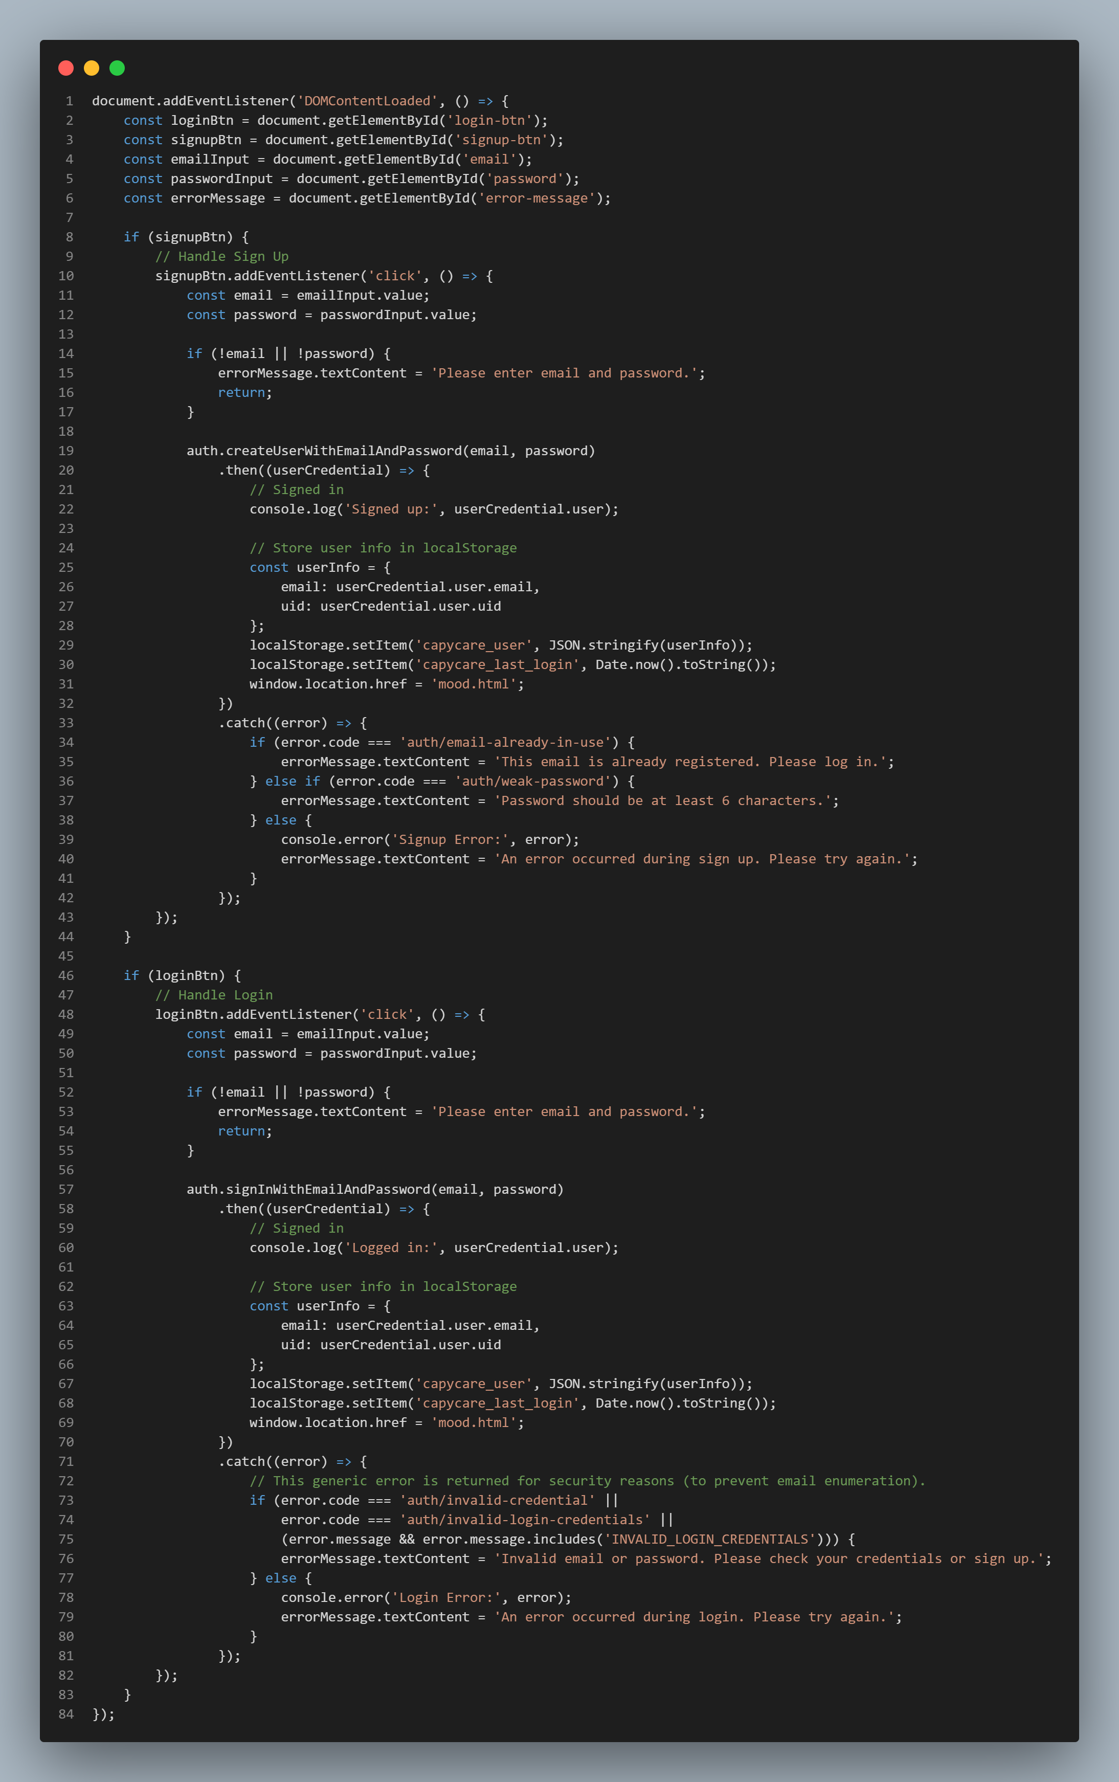1119x1782 pixels.
Task: Click line number 84 in gutter
Action: (x=66, y=1714)
